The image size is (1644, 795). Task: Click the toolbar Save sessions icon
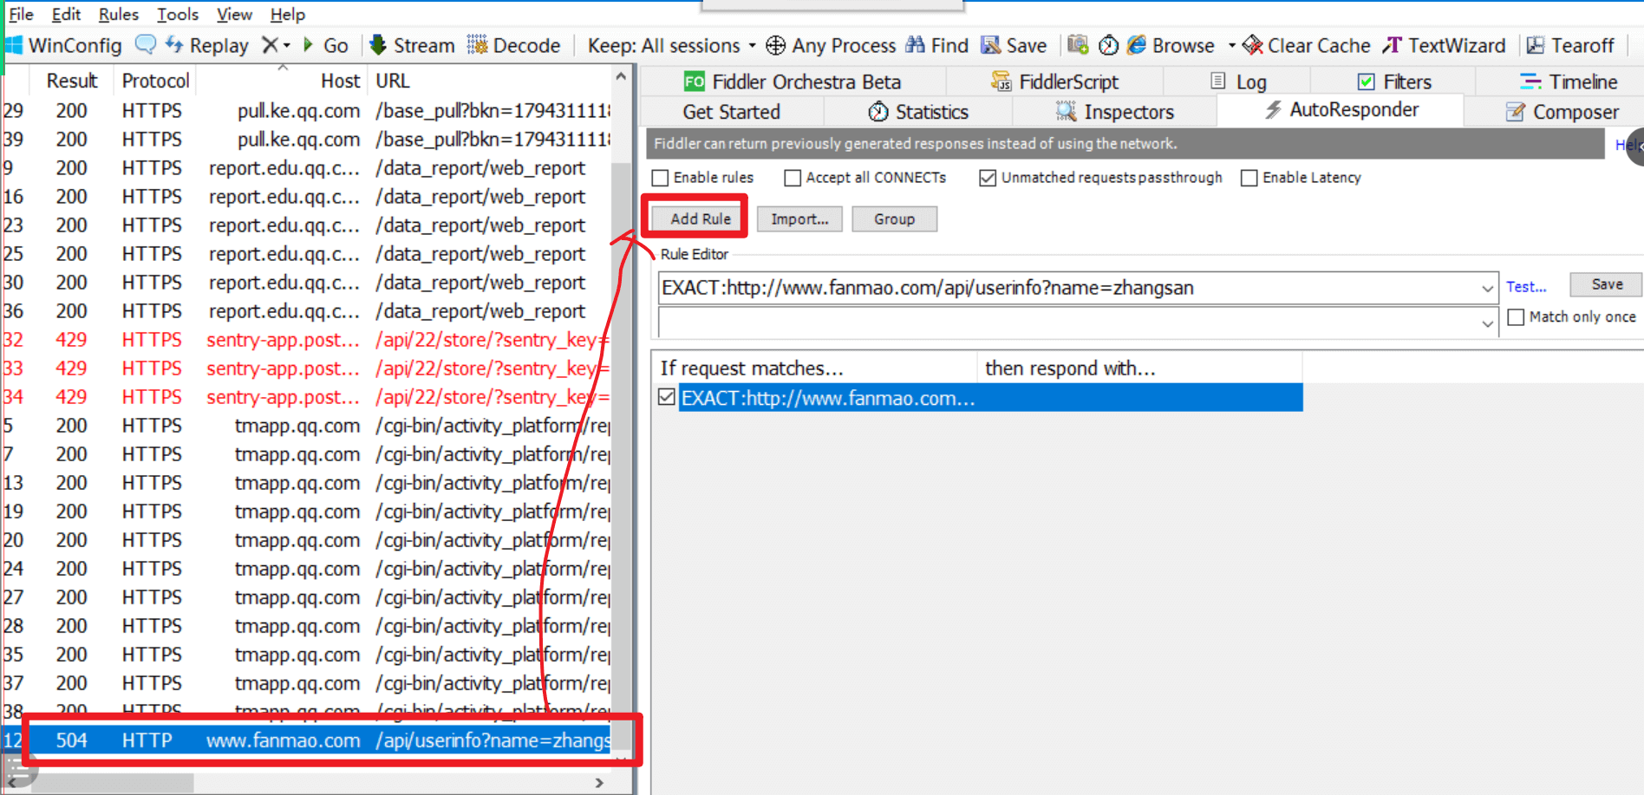(1013, 45)
